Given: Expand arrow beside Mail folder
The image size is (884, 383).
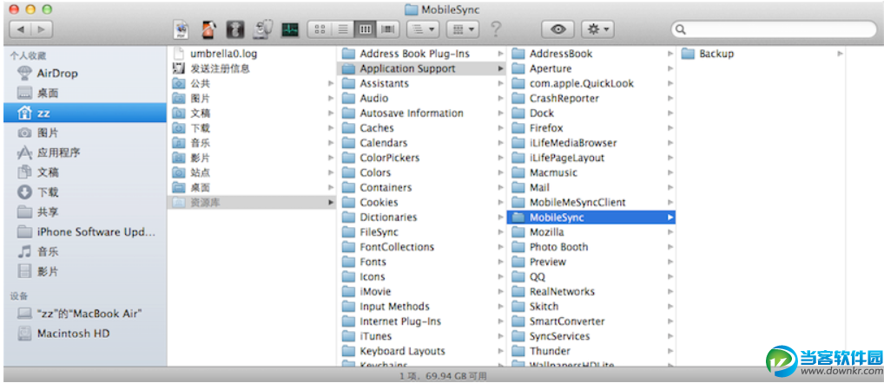Looking at the screenshot, I should [670, 187].
